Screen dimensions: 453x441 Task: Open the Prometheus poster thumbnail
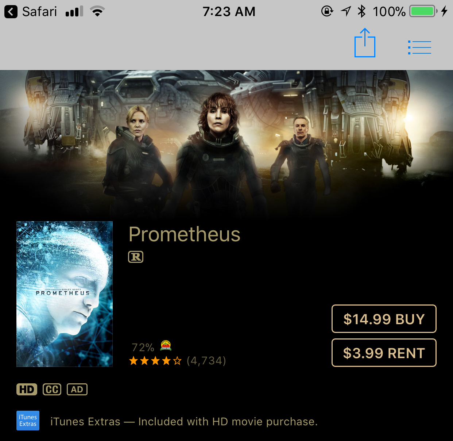click(x=65, y=294)
